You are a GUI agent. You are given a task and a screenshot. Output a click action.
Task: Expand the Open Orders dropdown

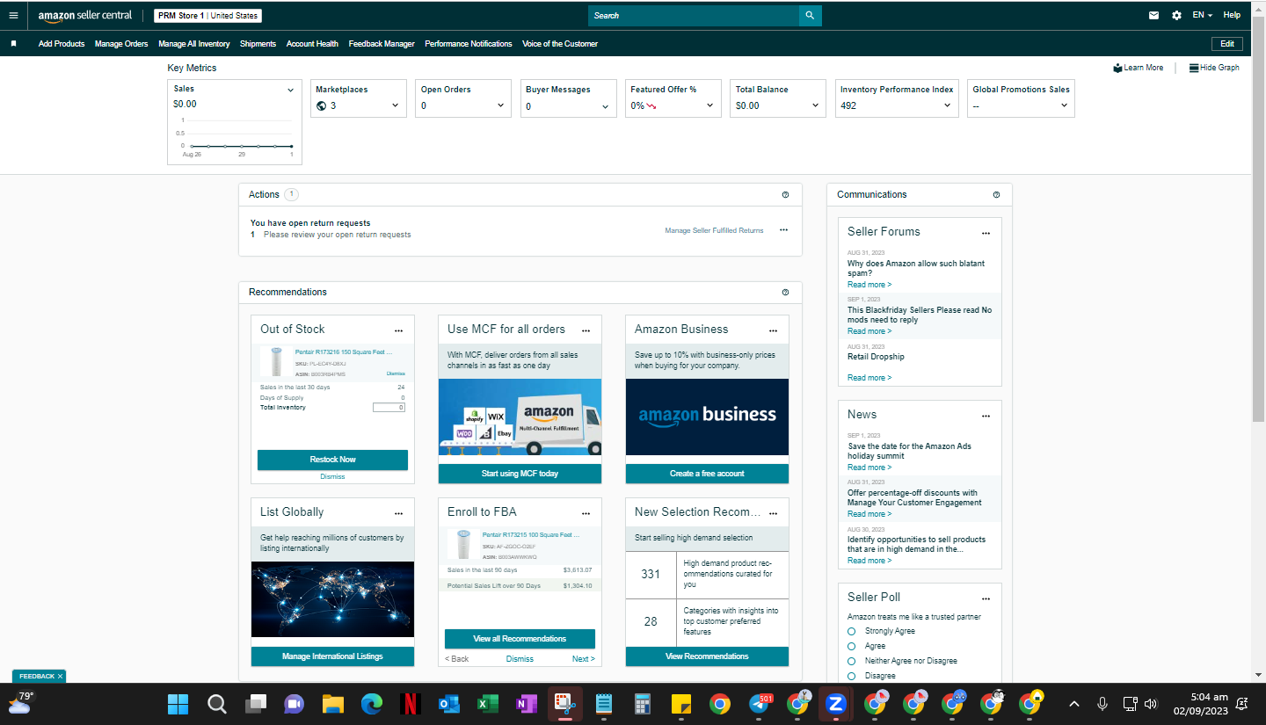(501, 105)
